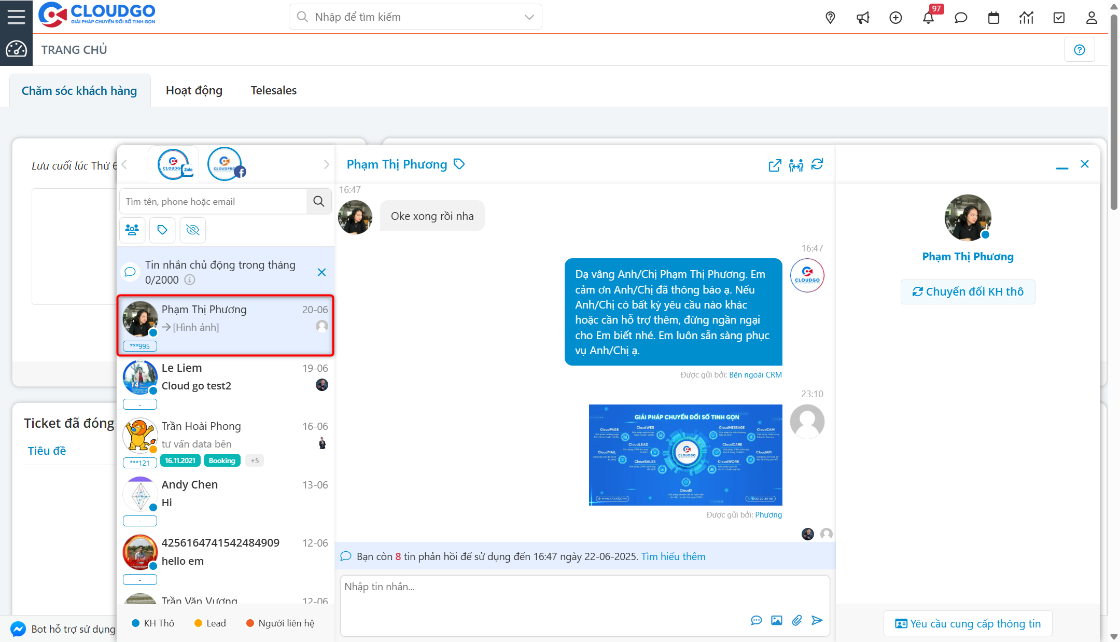The image size is (1120, 642).
Task: Switch to the Telesales tab
Action: [x=273, y=90]
